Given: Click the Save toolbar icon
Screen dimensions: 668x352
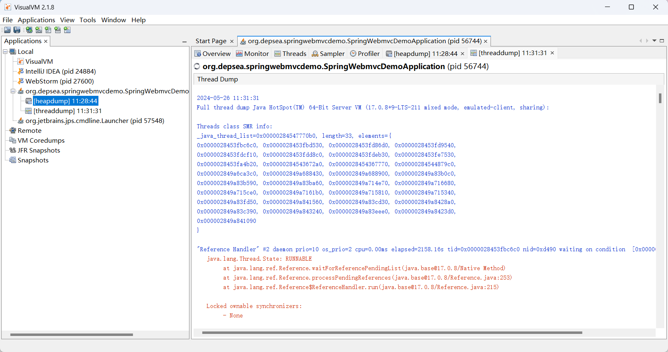Looking at the screenshot, I should click(17, 30).
